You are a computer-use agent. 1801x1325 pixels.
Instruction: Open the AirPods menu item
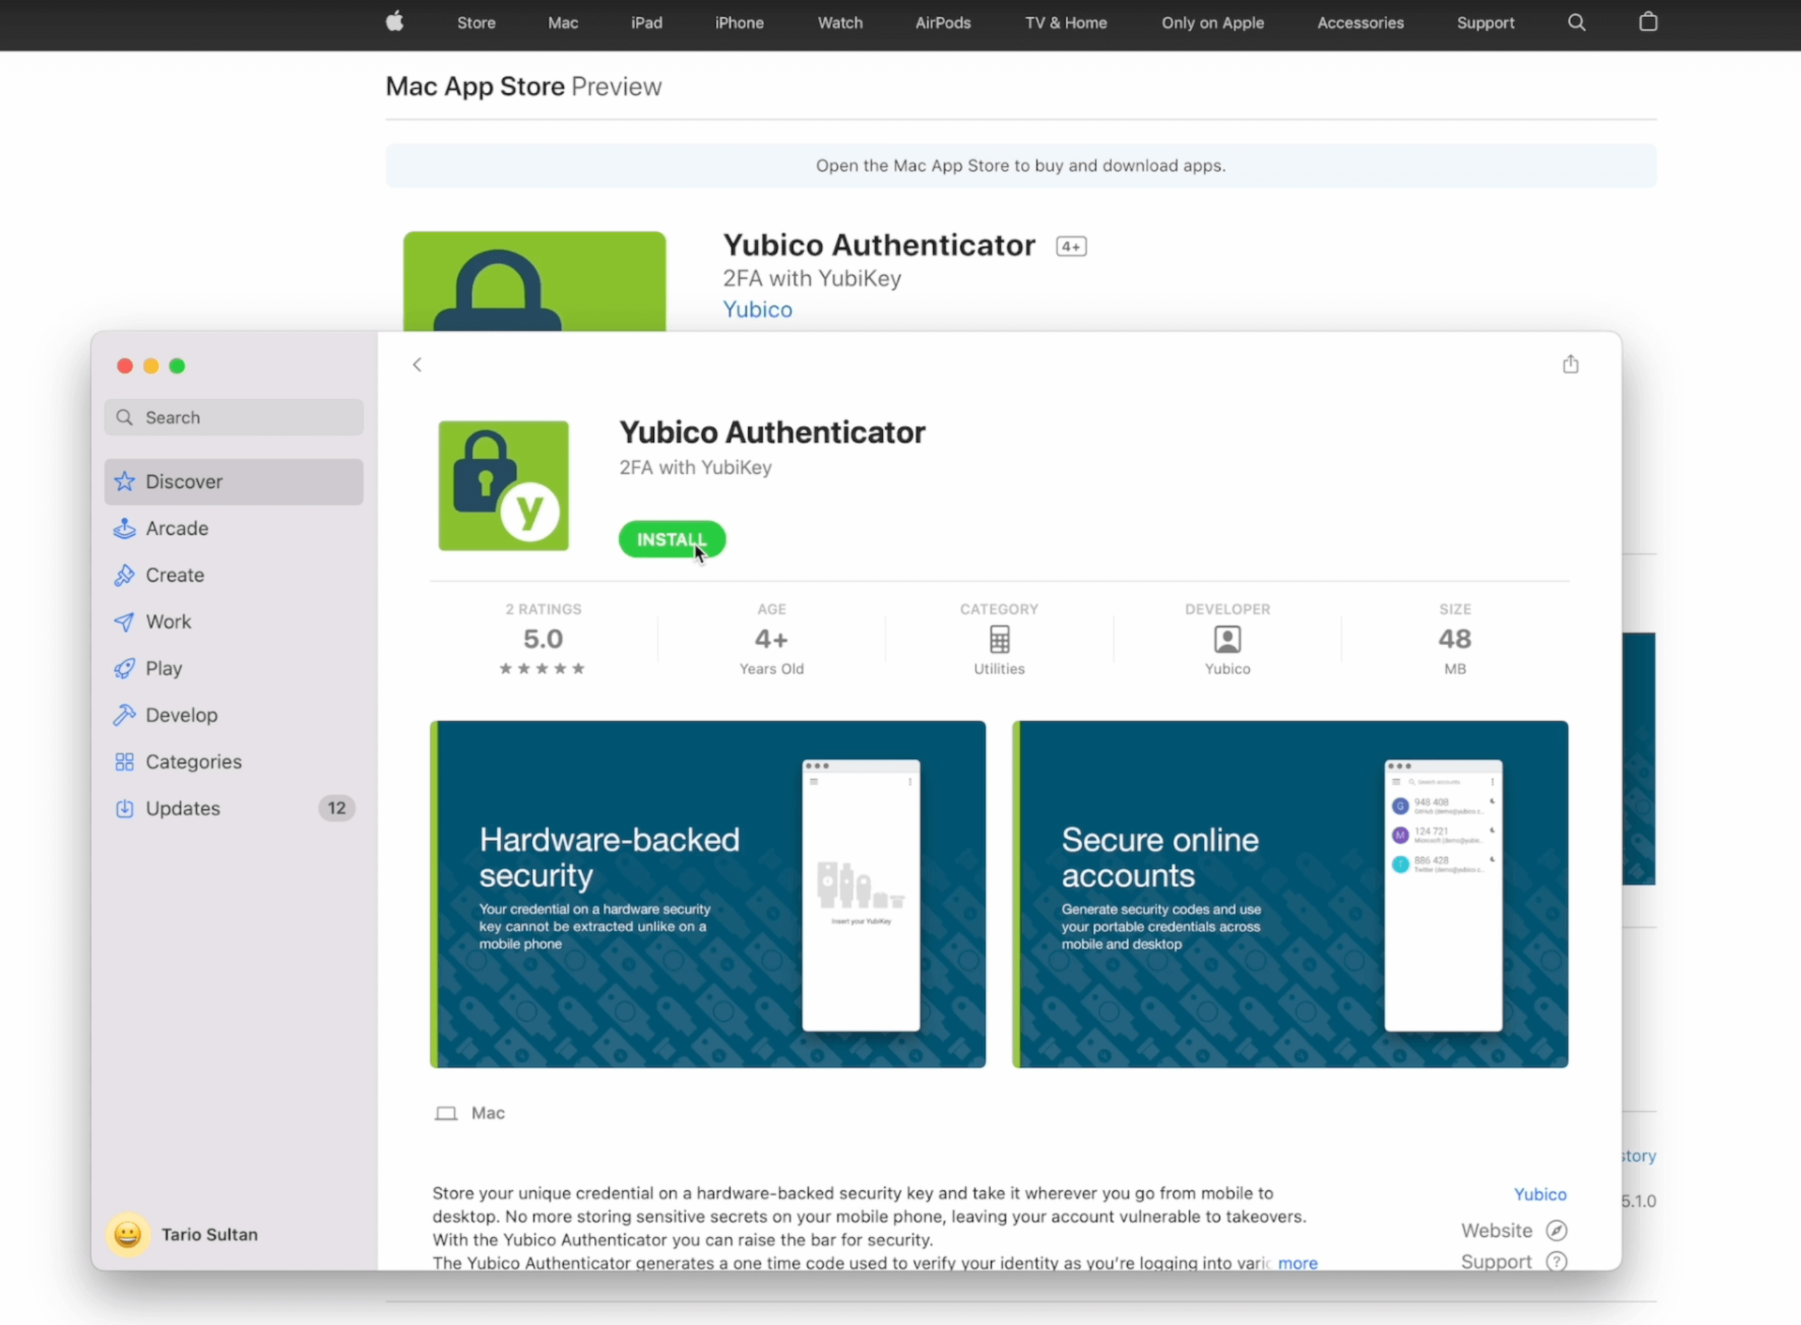[944, 23]
